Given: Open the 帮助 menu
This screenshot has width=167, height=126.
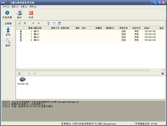Looking at the screenshot, I should click(33, 7).
